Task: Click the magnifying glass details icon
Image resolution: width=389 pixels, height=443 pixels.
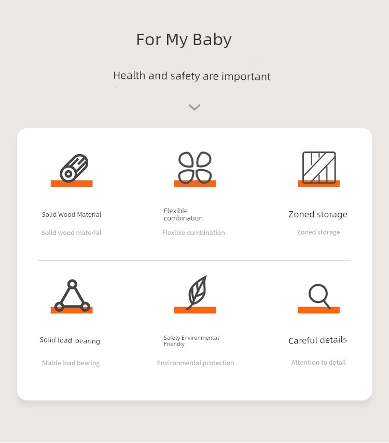Action: tap(319, 296)
